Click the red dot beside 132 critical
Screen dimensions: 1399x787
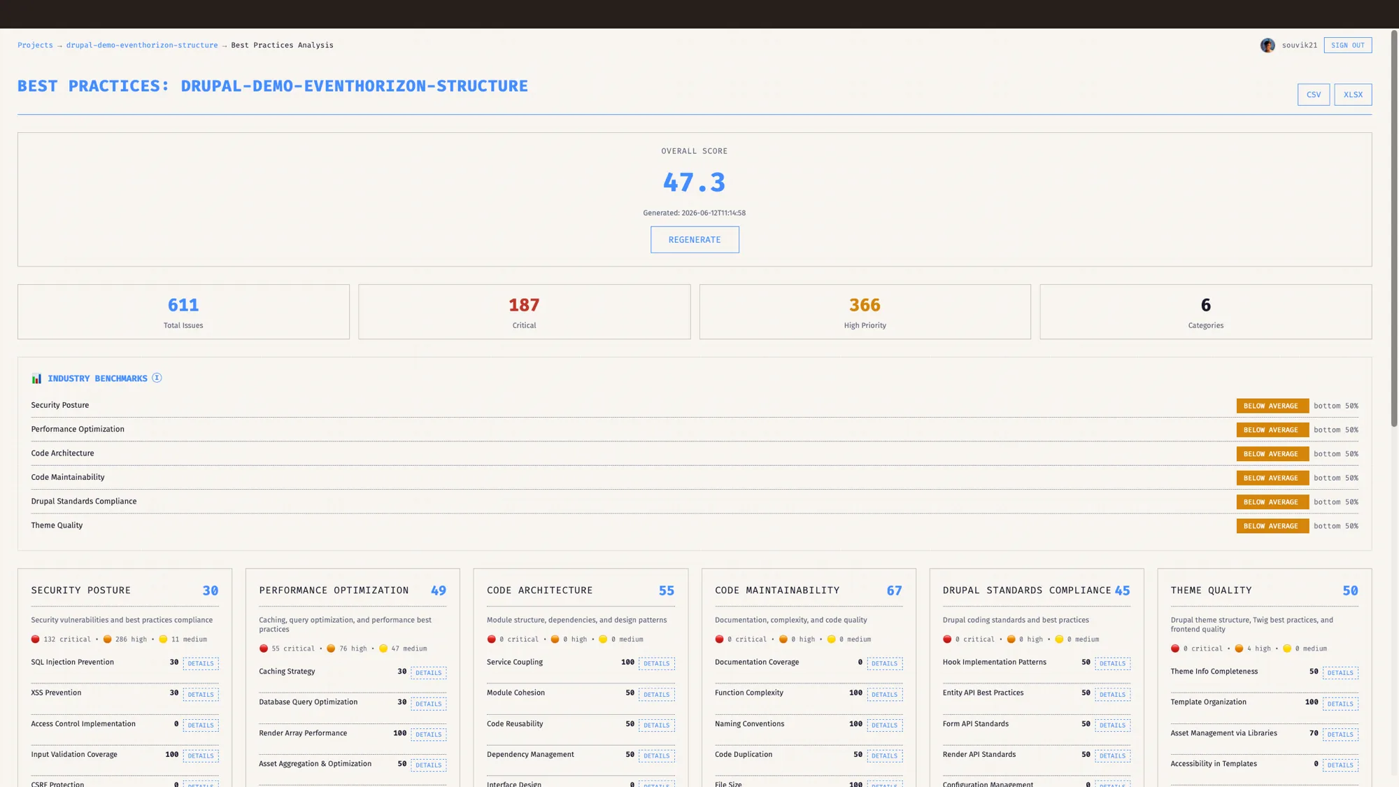[x=36, y=639]
